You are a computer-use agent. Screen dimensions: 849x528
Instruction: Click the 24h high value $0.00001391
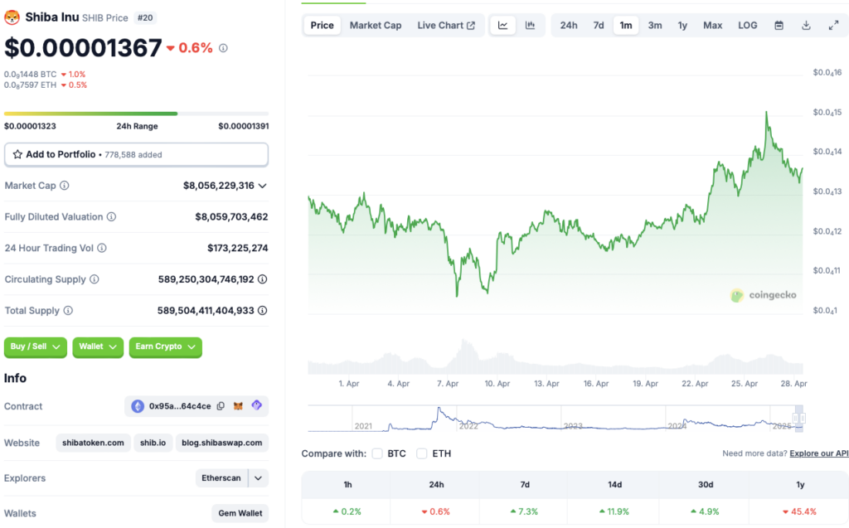(244, 126)
